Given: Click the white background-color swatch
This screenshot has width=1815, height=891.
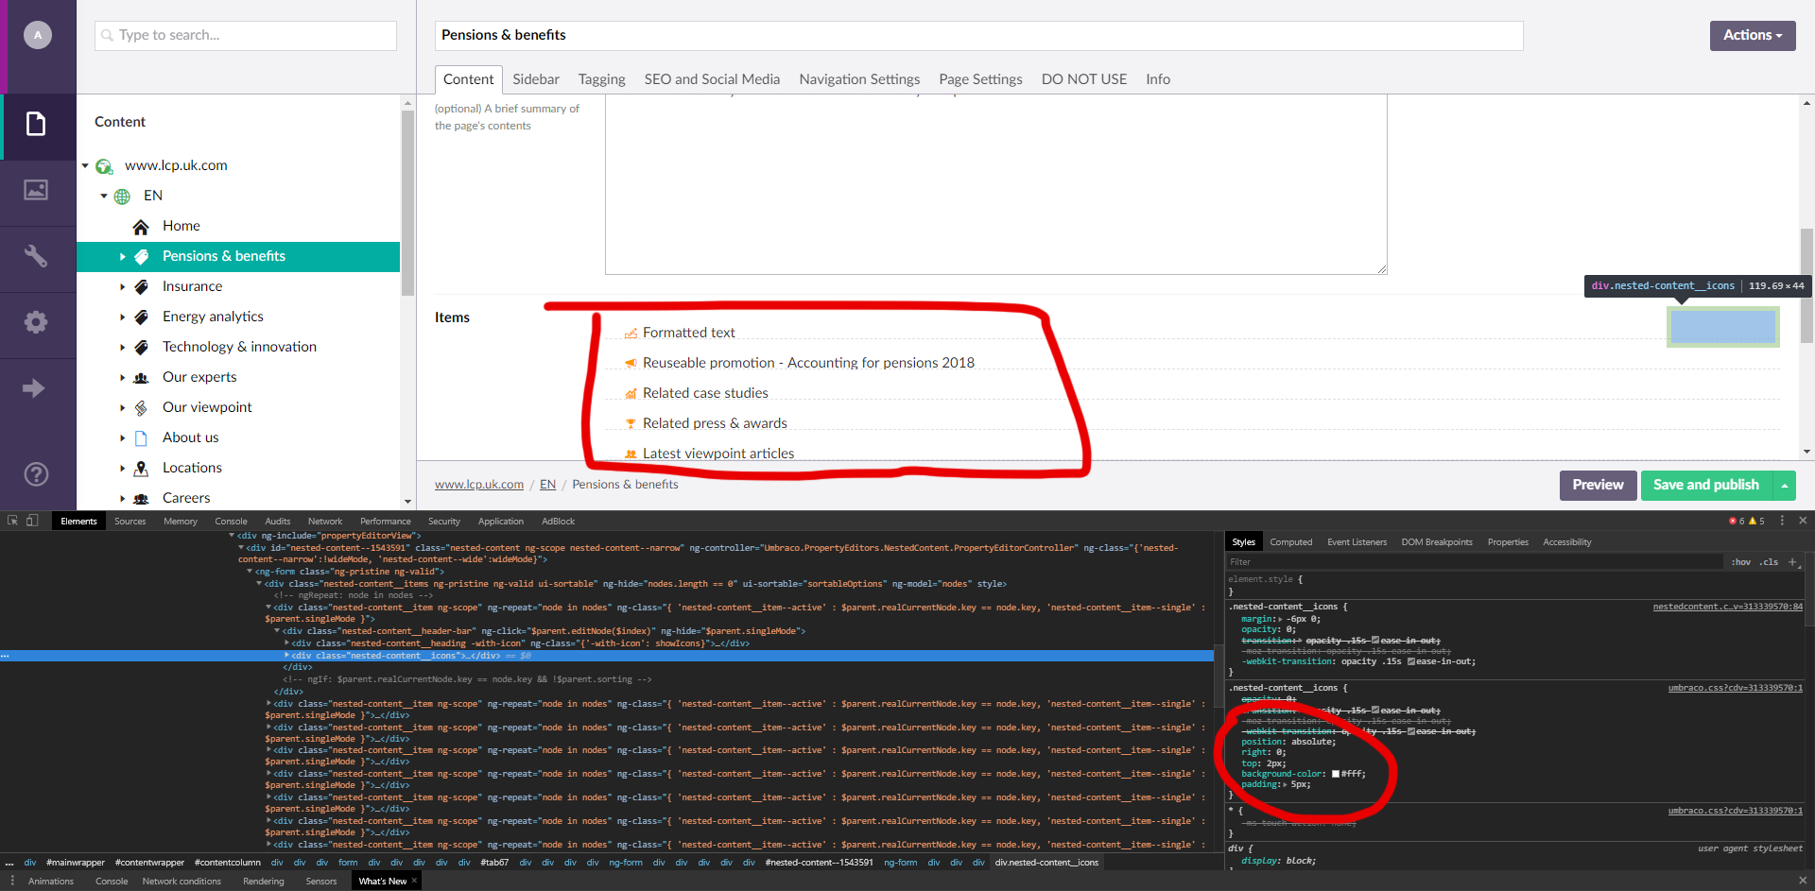Looking at the screenshot, I should 1336,774.
